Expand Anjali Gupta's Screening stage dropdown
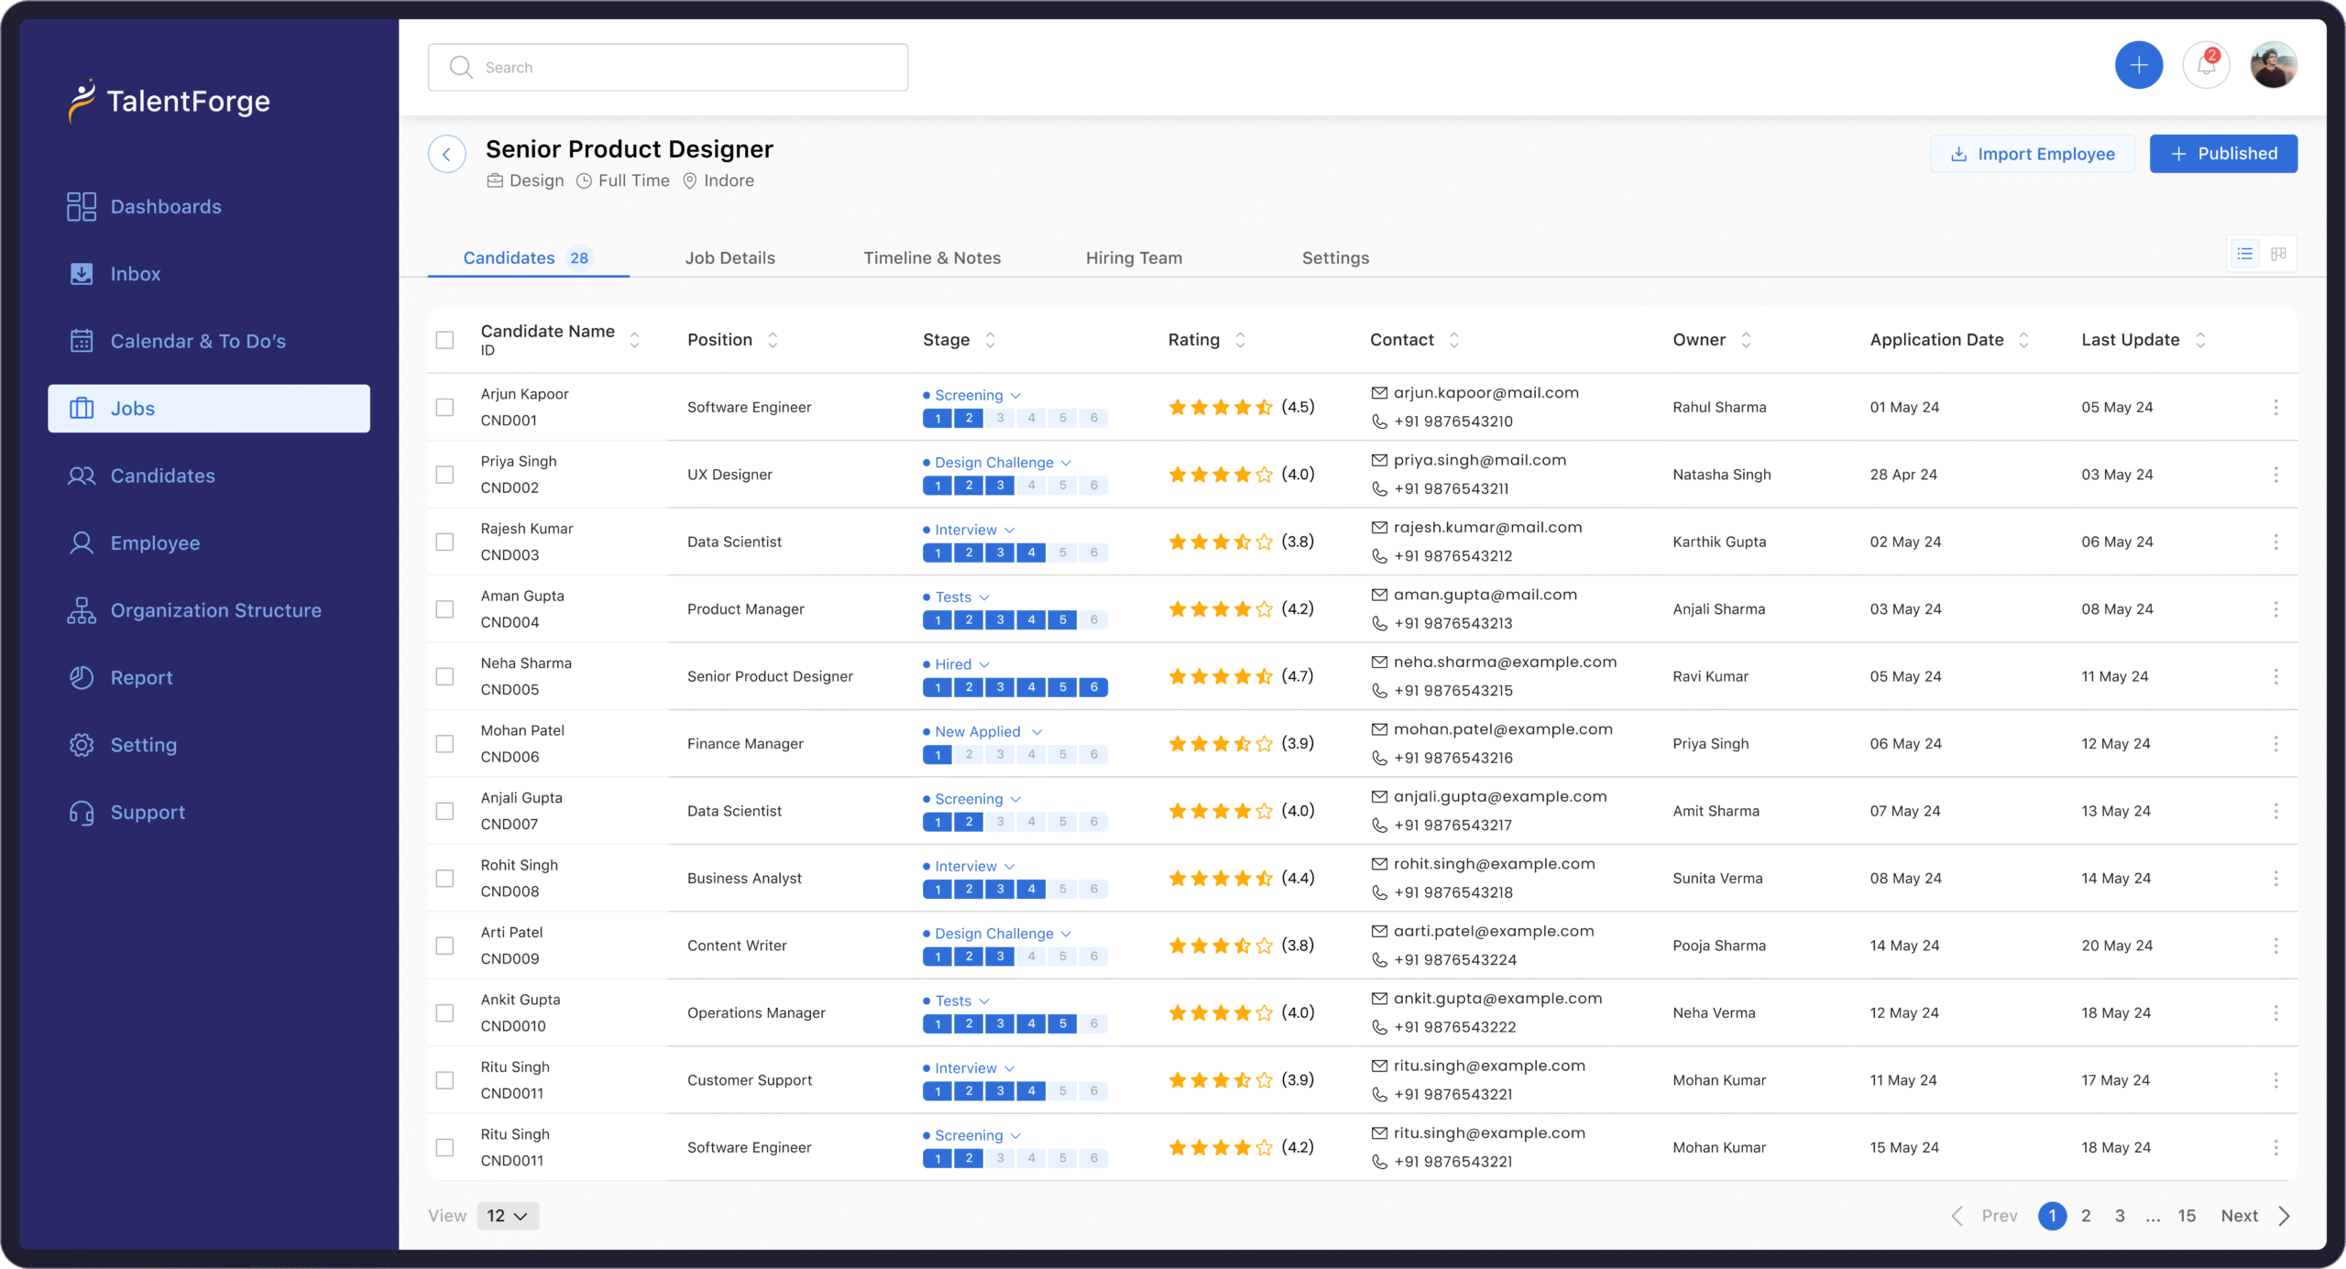 [x=1015, y=799]
